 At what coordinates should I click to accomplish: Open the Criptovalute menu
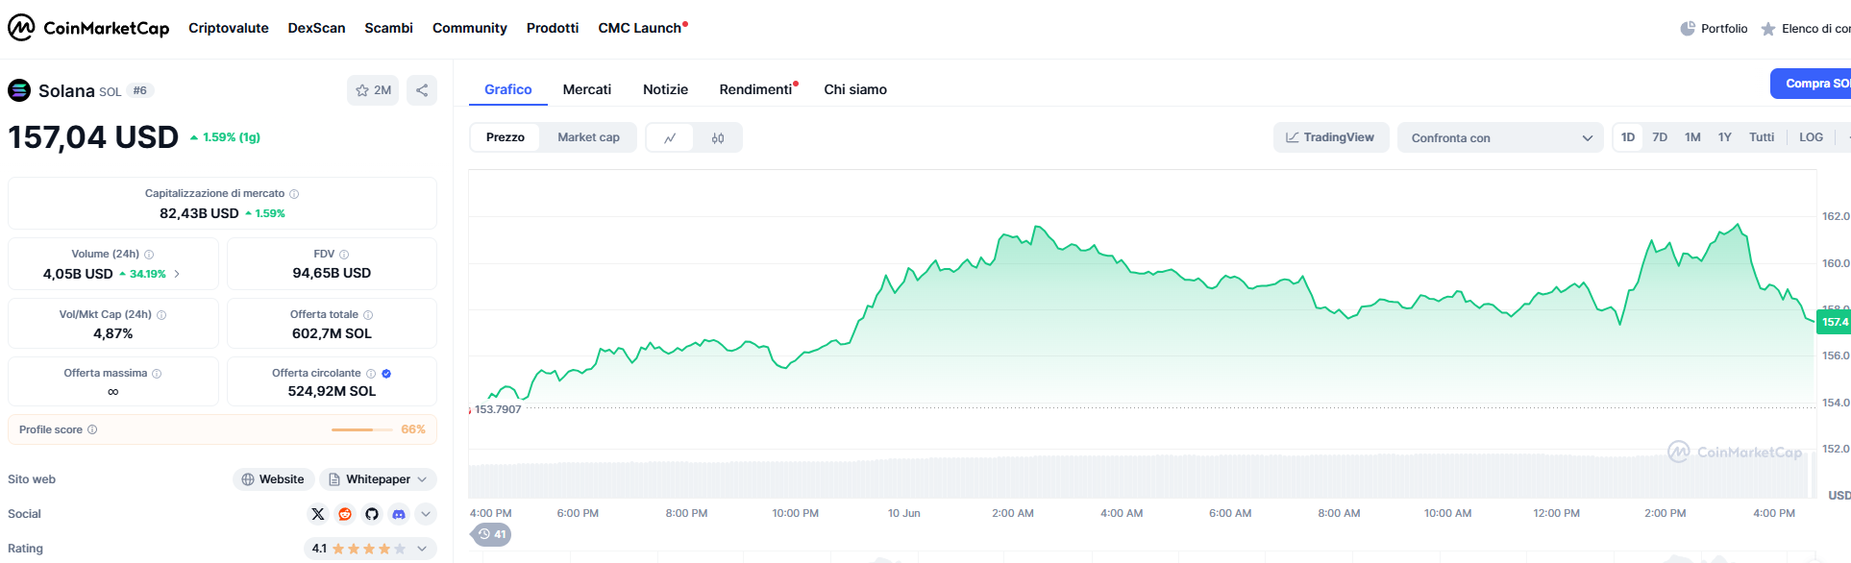point(229,28)
